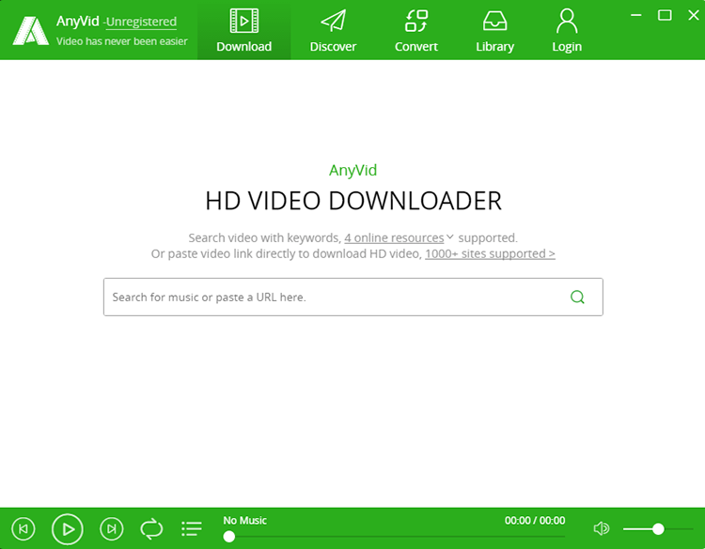Go to the Library tab
Image resolution: width=705 pixels, height=549 pixels.
(x=494, y=30)
